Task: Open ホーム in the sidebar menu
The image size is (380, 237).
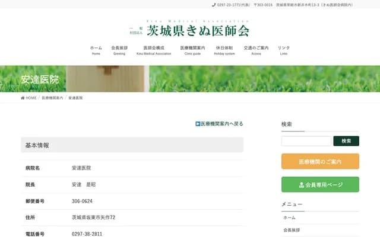Action: pyautogui.click(x=289, y=217)
